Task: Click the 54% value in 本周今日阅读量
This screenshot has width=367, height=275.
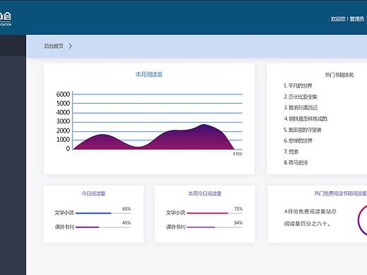Action: point(238,223)
